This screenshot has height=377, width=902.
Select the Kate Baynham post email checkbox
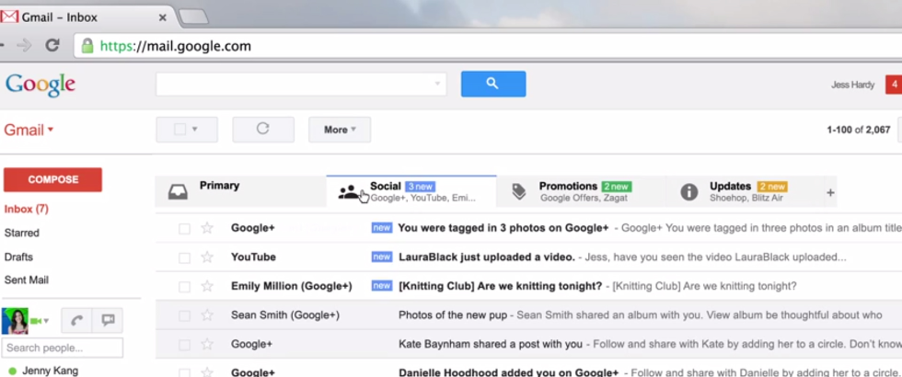click(184, 345)
